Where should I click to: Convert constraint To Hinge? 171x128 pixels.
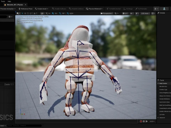coord(128,9)
